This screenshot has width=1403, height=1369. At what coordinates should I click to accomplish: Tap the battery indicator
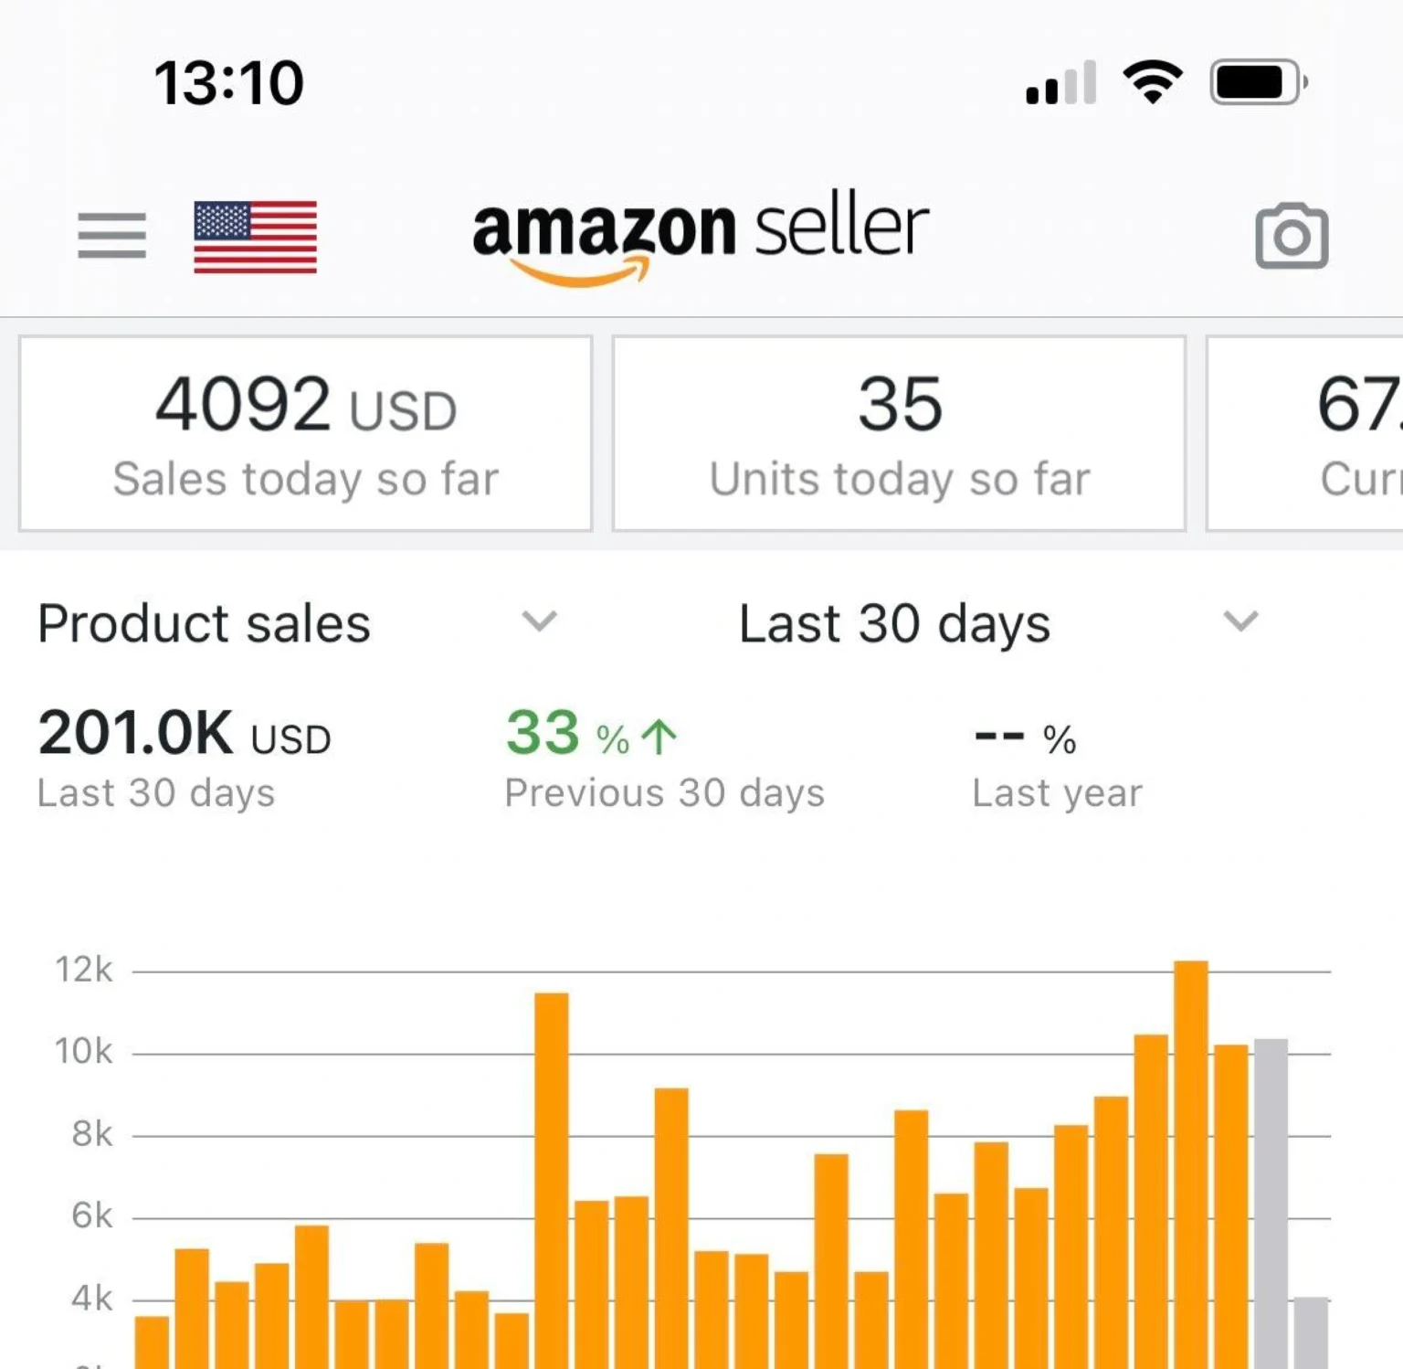(1258, 82)
